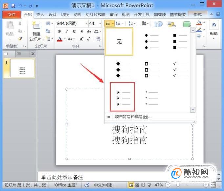The width and height of the screenshot is (224, 191).
Task: Start Slide Show view from status bar
Action: tap(149, 185)
